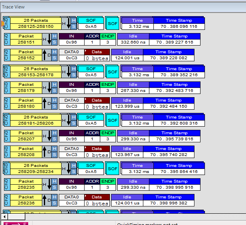Click the ENDP field of packet 258151
This screenshot has width=246, height=225.
pos(107,39)
